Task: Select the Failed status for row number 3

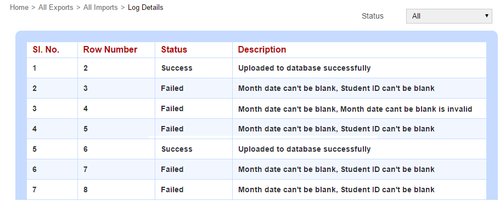Action: 172,88
